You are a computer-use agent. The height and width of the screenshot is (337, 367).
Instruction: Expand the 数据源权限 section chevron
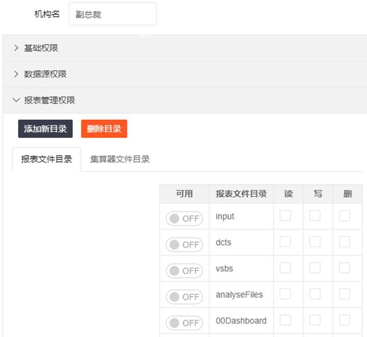coord(16,74)
